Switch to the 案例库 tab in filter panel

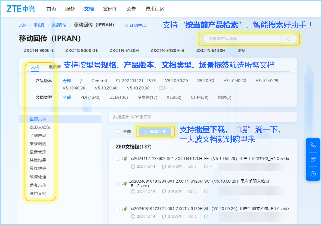point(55,67)
